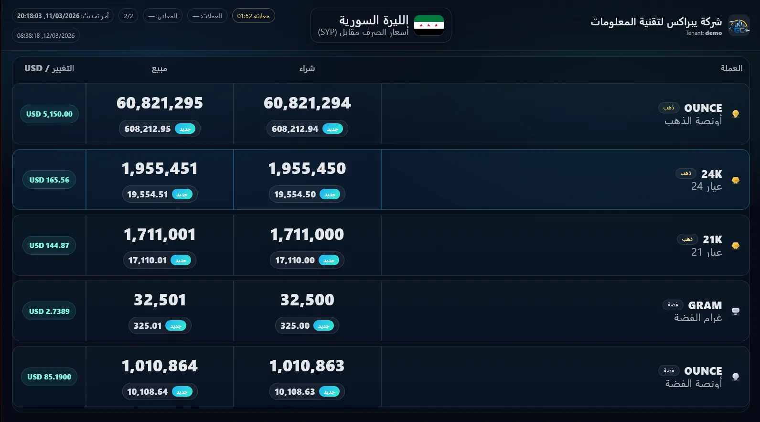Viewport: 760px width, 422px height.
Task: Select the 21K buy price 1,711,000
Action: [307, 235]
